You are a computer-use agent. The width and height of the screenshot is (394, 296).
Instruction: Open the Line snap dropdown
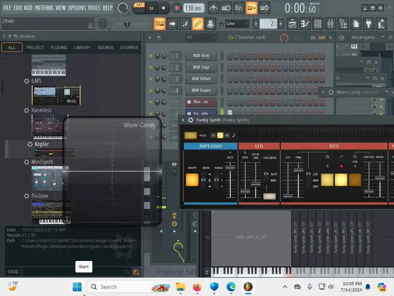[x=237, y=24]
